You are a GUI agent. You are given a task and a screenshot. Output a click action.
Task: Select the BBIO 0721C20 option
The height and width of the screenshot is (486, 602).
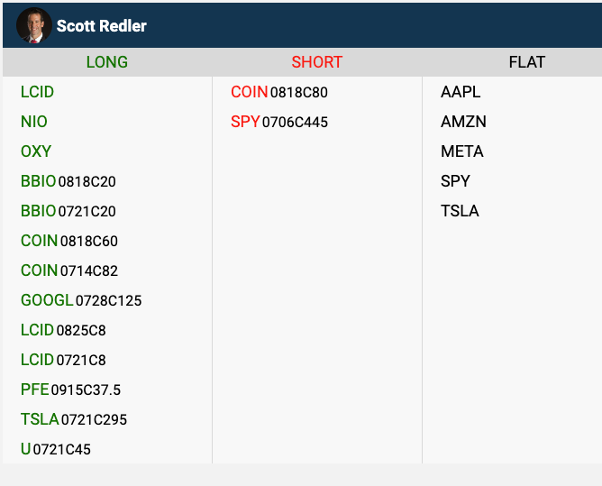(x=68, y=211)
